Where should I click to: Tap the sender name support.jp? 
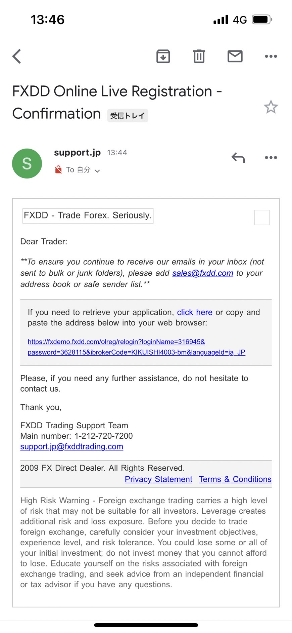click(x=77, y=153)
